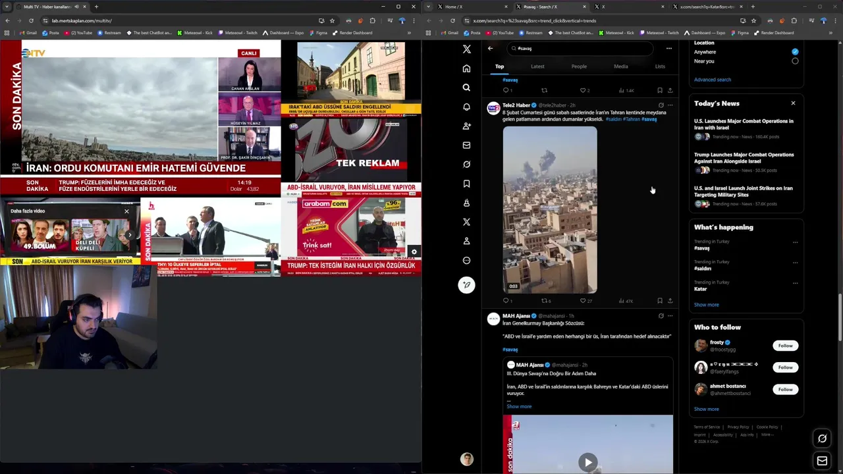Select the Near you location radio button
This screenshot has width=843, height=474.
click(x=795, y=61)
